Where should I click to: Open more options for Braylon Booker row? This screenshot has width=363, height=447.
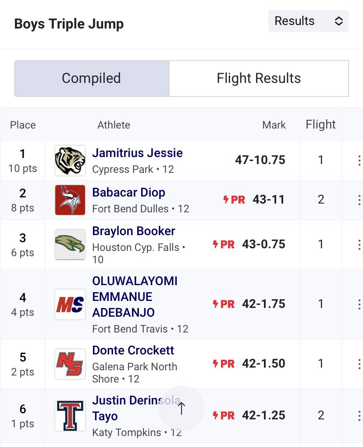tap(359, 245)
